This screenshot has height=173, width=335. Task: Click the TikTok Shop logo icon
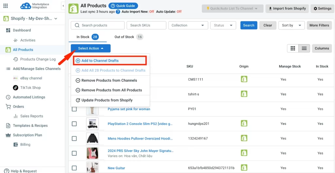(15, 87)
